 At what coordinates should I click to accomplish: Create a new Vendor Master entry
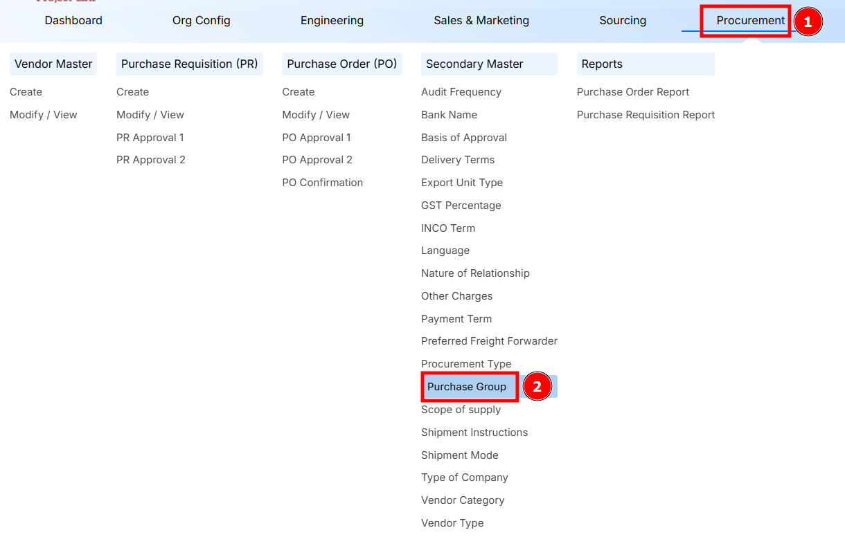click(26, 91)
